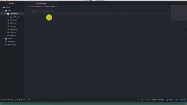Open __init__.py inside the migrations folder
Image resolution: width=187 pixels, height=105 pixels.
16,17
